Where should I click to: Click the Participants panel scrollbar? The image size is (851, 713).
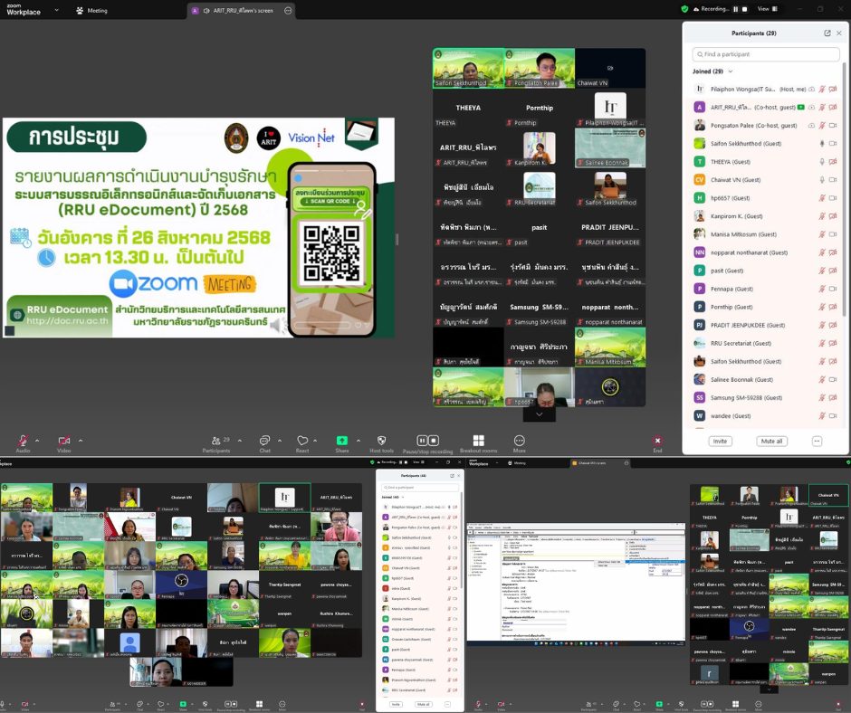pyautogui.click(x=846, y=181)
